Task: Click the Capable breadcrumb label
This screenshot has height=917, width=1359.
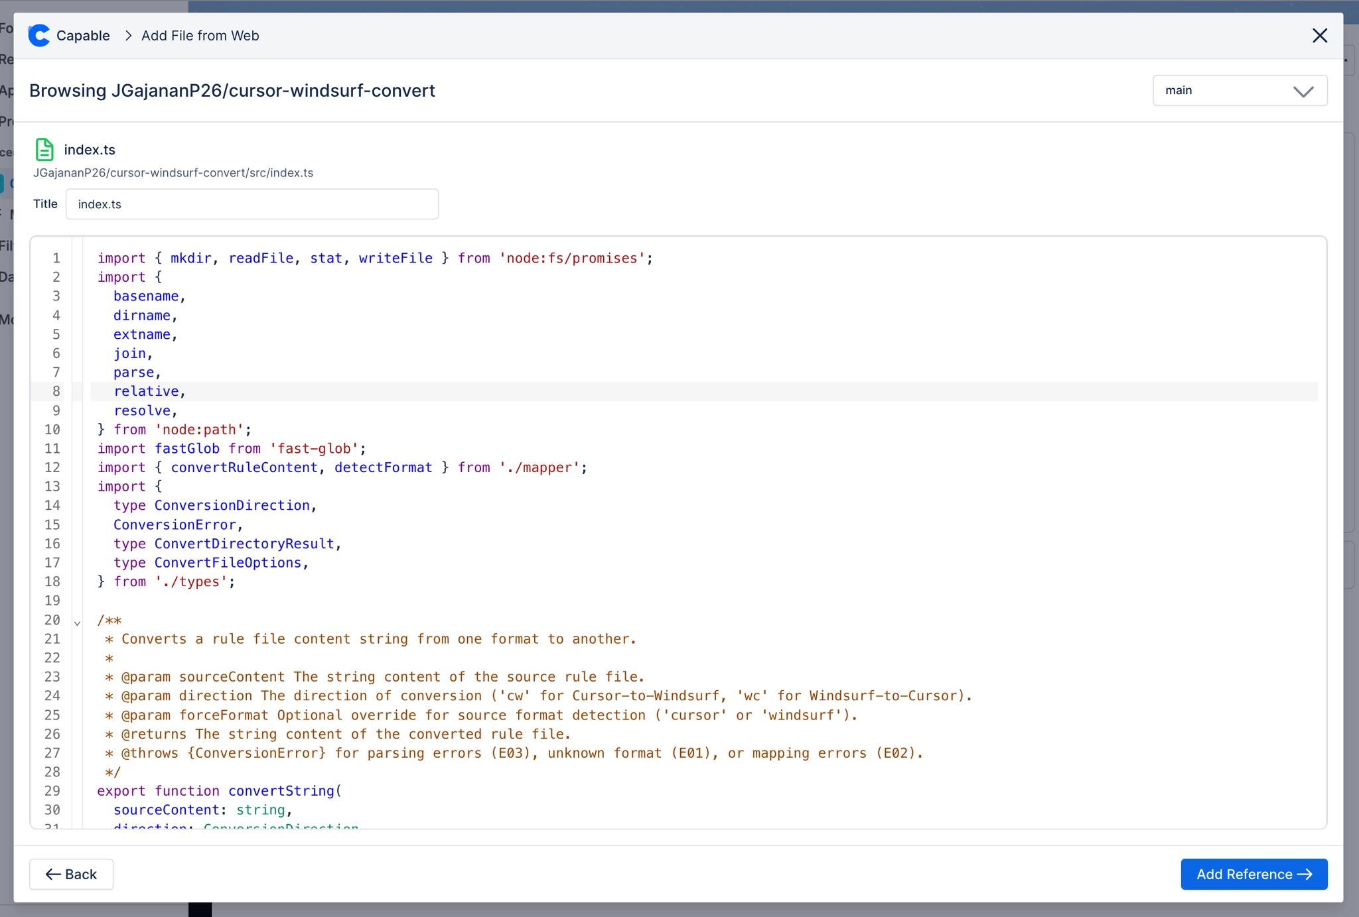Action: pos(83,36)
